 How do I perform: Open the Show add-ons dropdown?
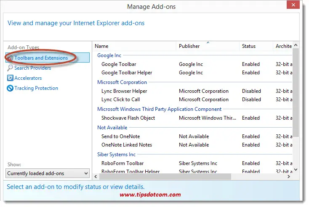tap(48, 173)
